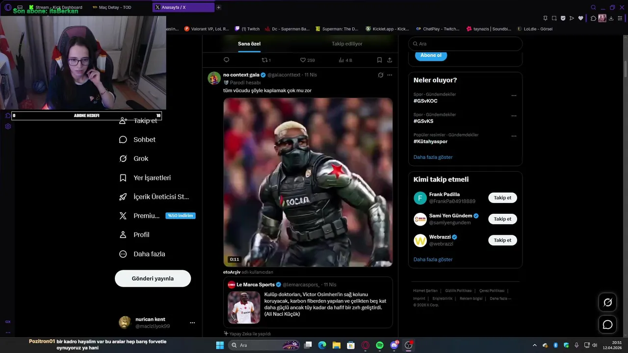Open view stats showing 4 B
Screen dimensions: 628x353
pos(345,60)
